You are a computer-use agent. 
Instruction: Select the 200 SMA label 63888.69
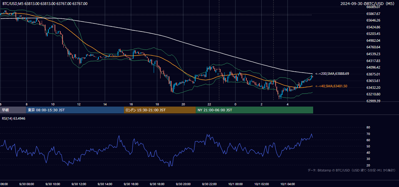[332, 74]
